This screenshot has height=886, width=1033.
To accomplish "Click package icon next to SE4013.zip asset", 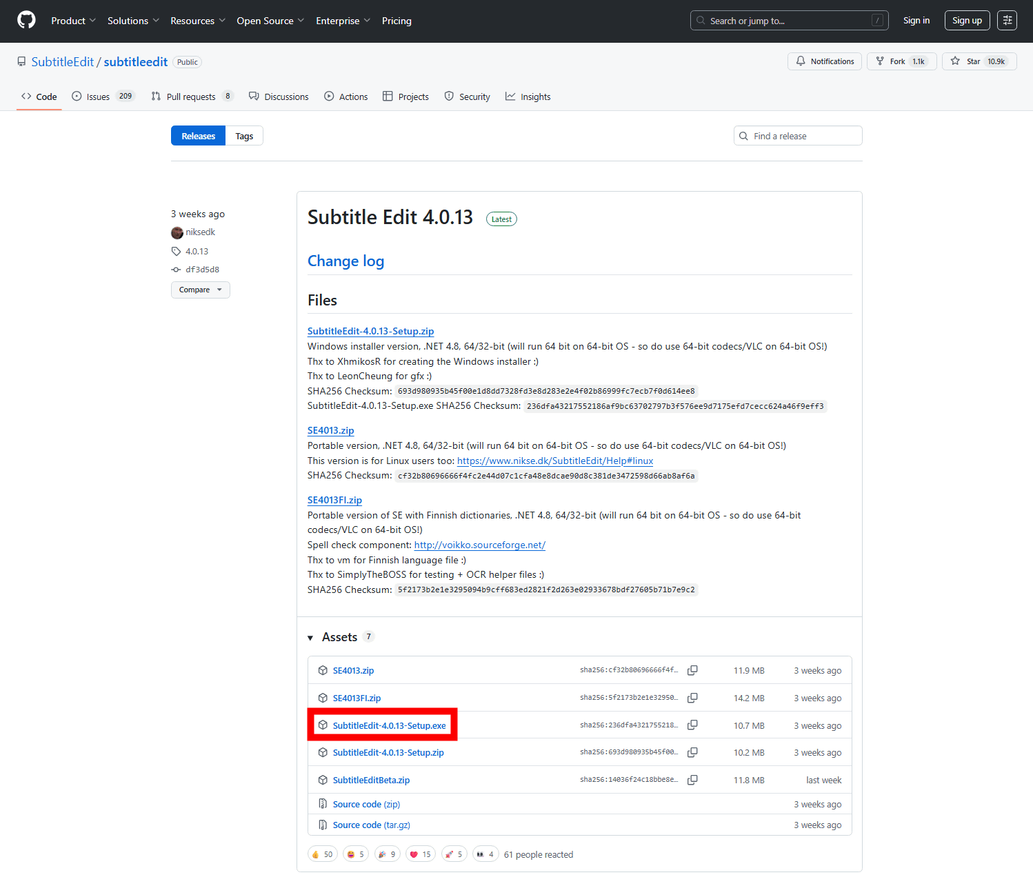I will pos(323,670).
